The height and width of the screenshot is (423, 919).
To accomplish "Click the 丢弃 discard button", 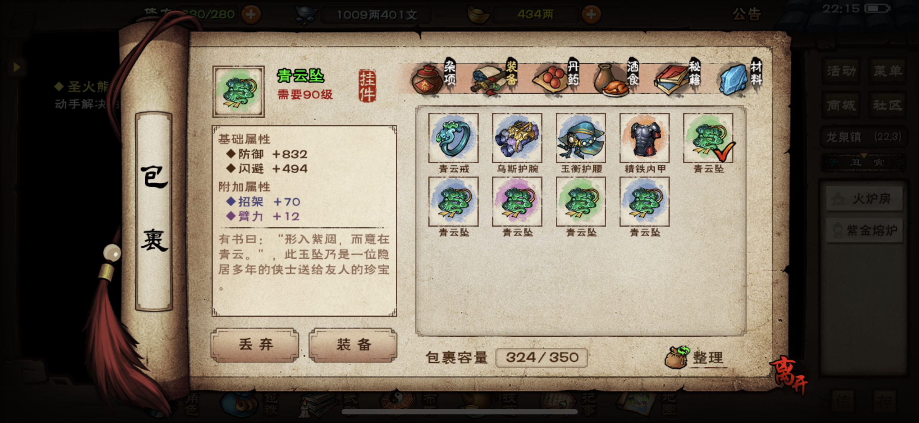I will [255, 345].
